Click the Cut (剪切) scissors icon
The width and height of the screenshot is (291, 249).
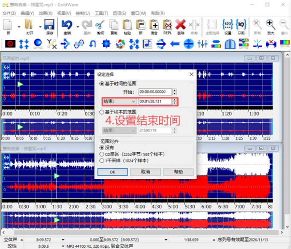[100, 26]
